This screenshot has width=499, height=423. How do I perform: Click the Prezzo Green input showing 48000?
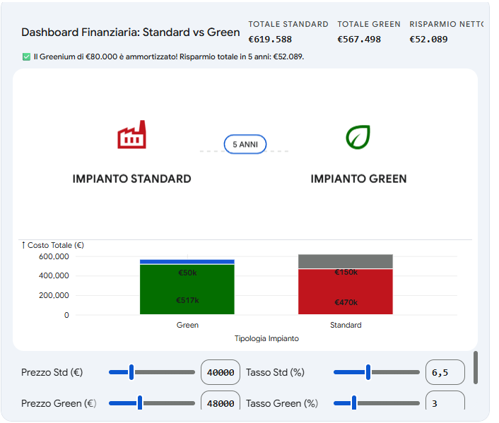pos(221,400)
